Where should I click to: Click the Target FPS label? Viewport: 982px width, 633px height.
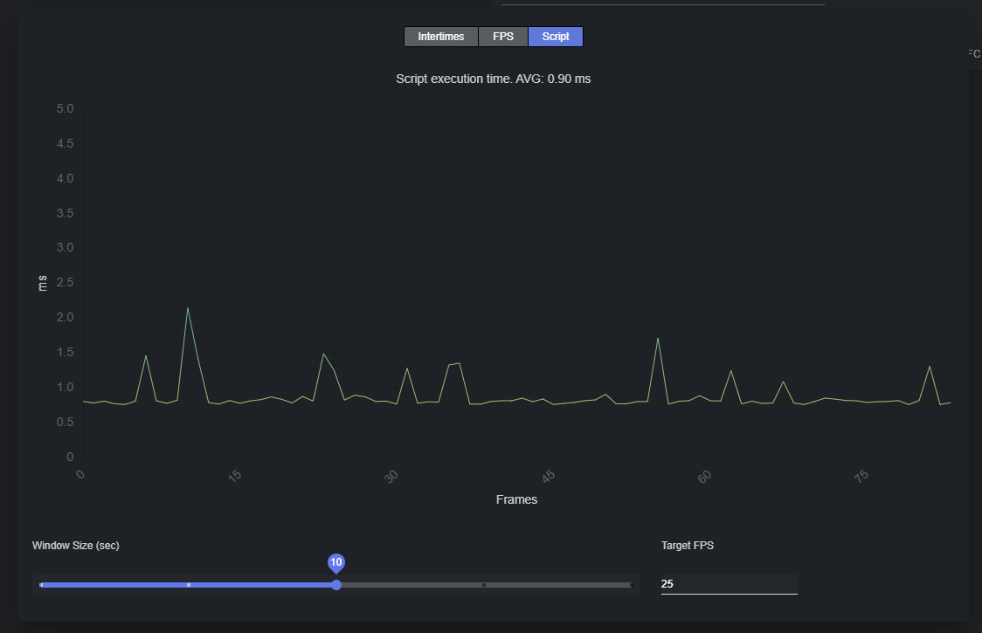(x=689, y=545)
